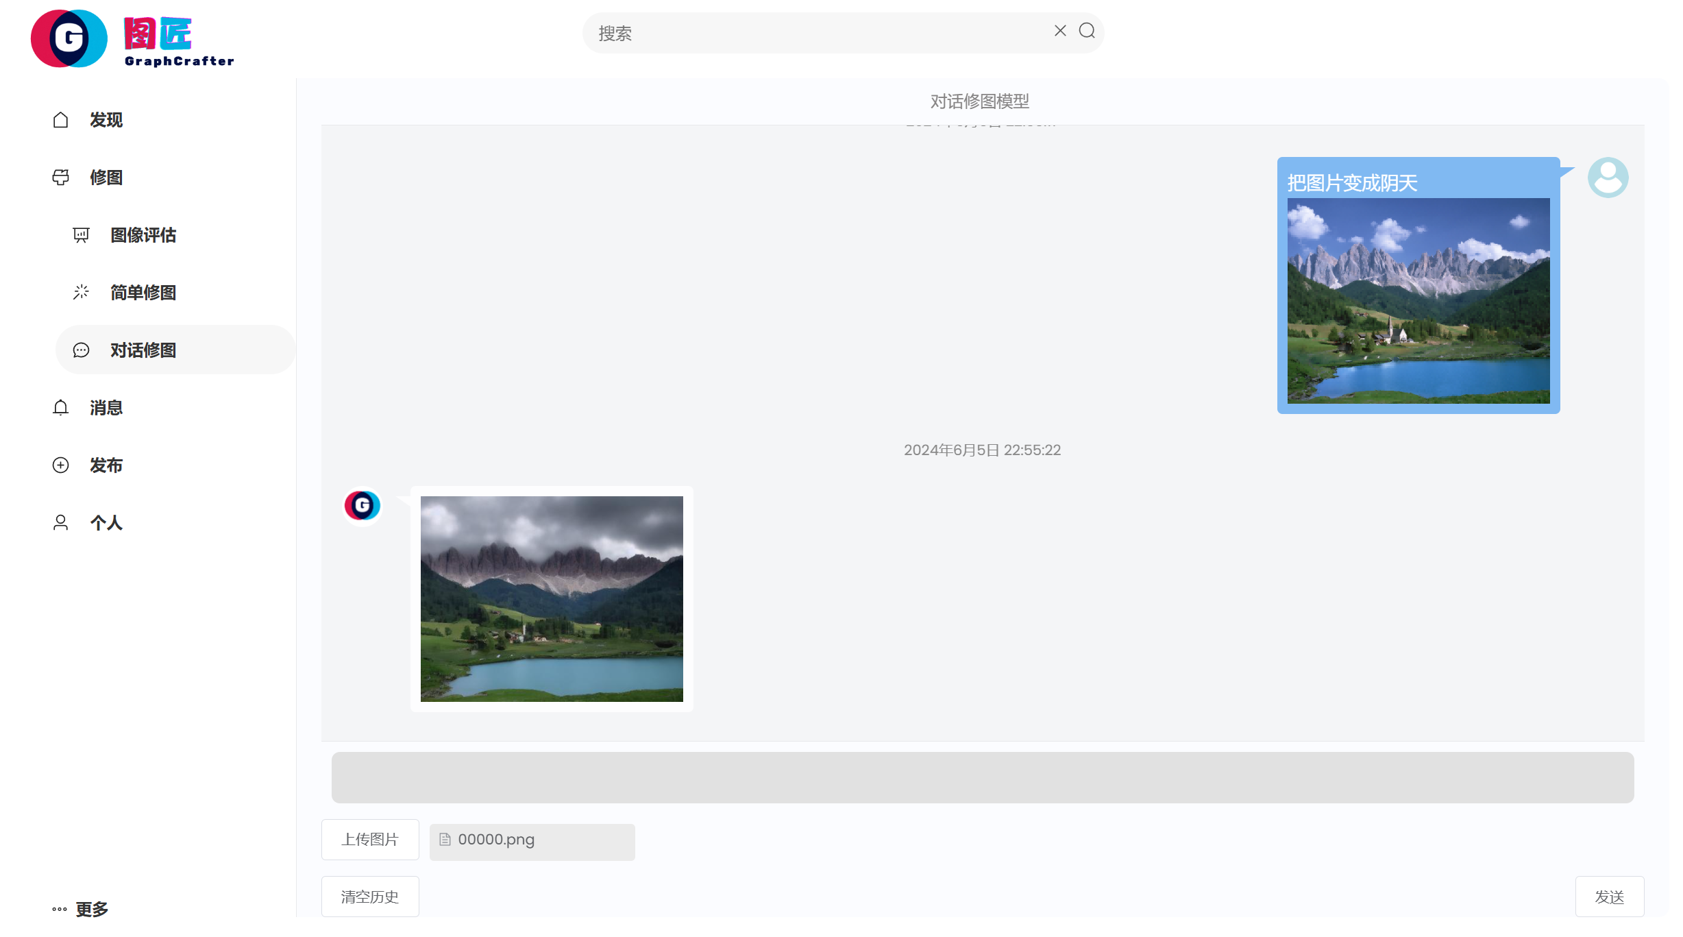
Task: Select the 对话修图 menu item
Action: pyautogui.click(x=143, y=350)
